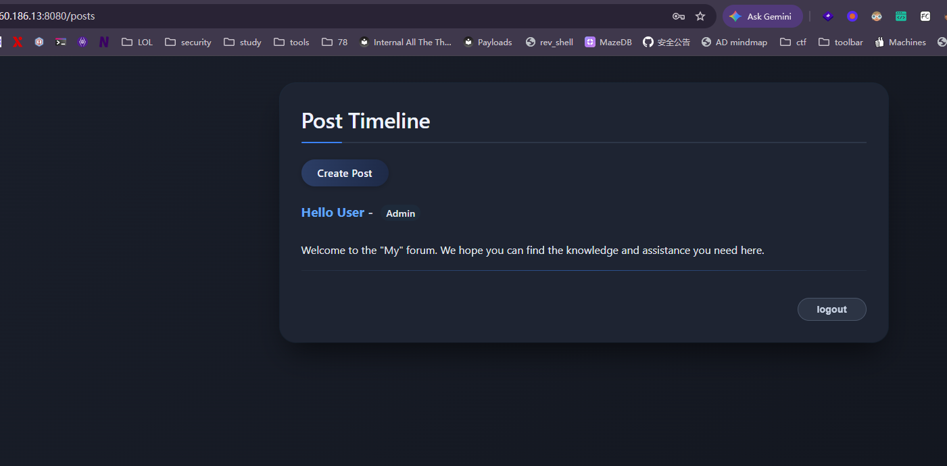The width and height of the screenshot is (947, 466).
Task: Click the Create Post button
Action: 345,174
